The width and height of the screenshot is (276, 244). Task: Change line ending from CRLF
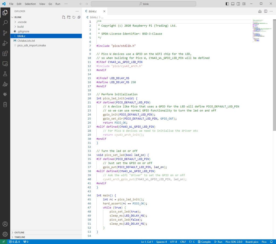(x=183, y=242)
